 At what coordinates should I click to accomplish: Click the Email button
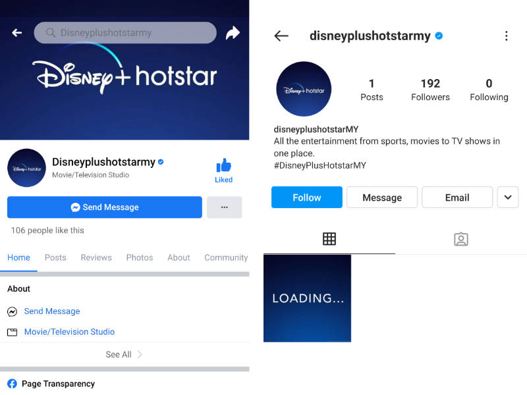click(x=457, y=197)
